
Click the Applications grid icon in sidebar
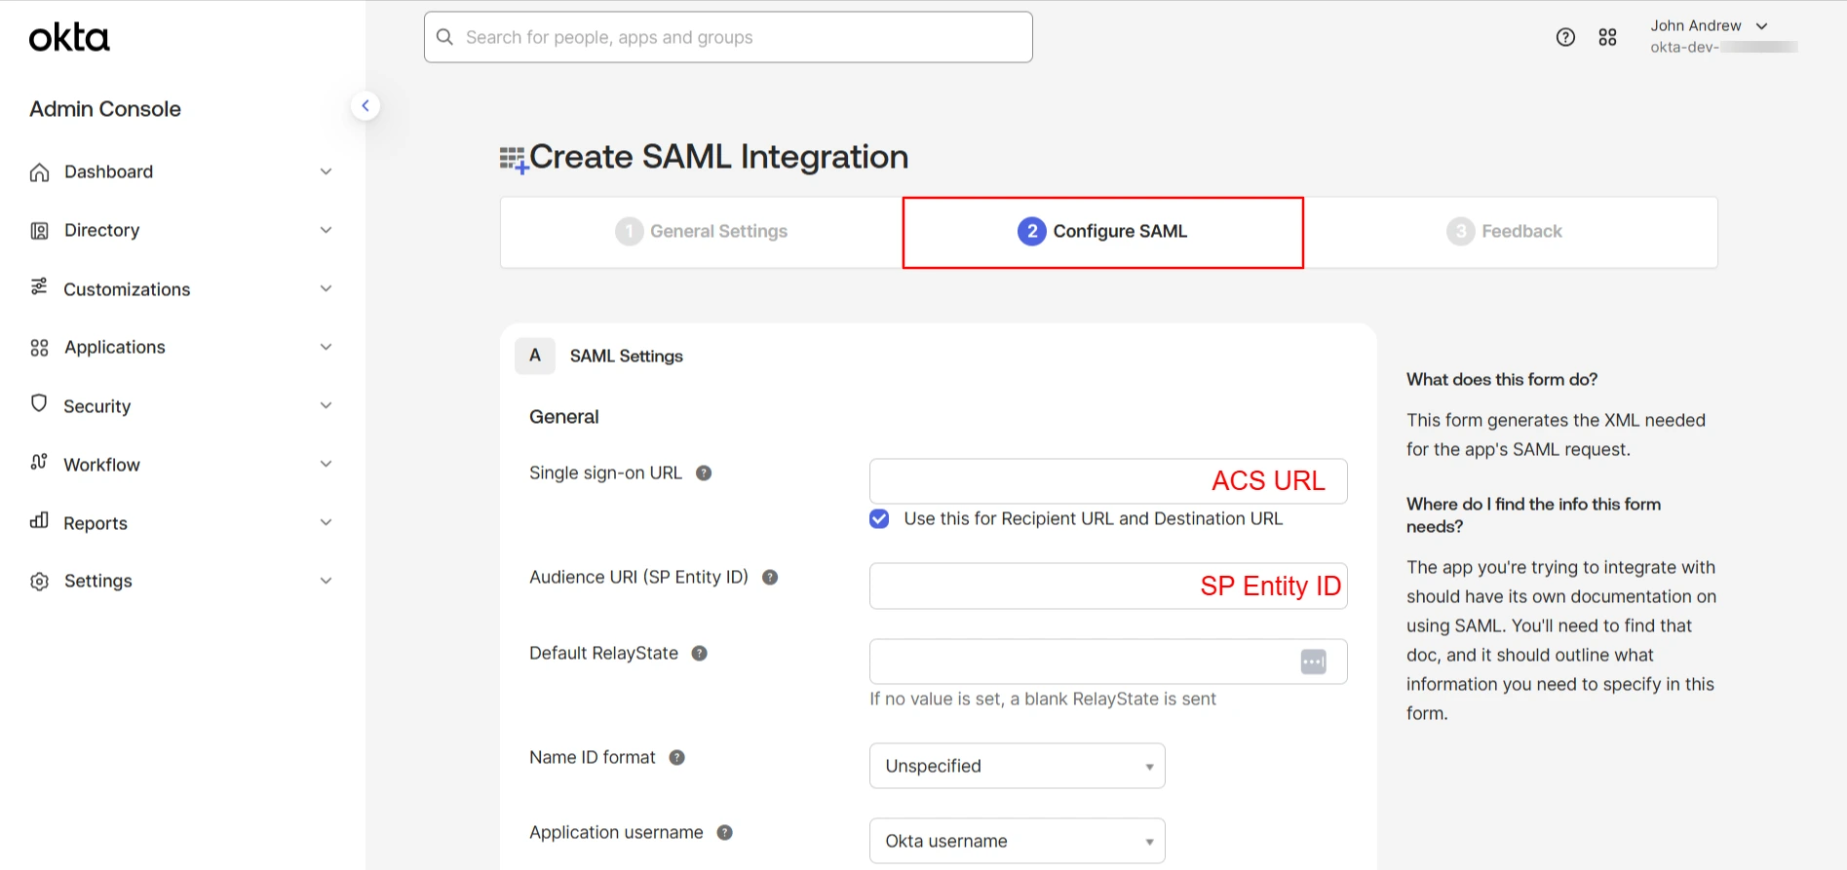pyautogui.click(x=39, y=348)
